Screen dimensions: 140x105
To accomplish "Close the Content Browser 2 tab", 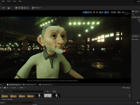I will [x=21, y=85].
